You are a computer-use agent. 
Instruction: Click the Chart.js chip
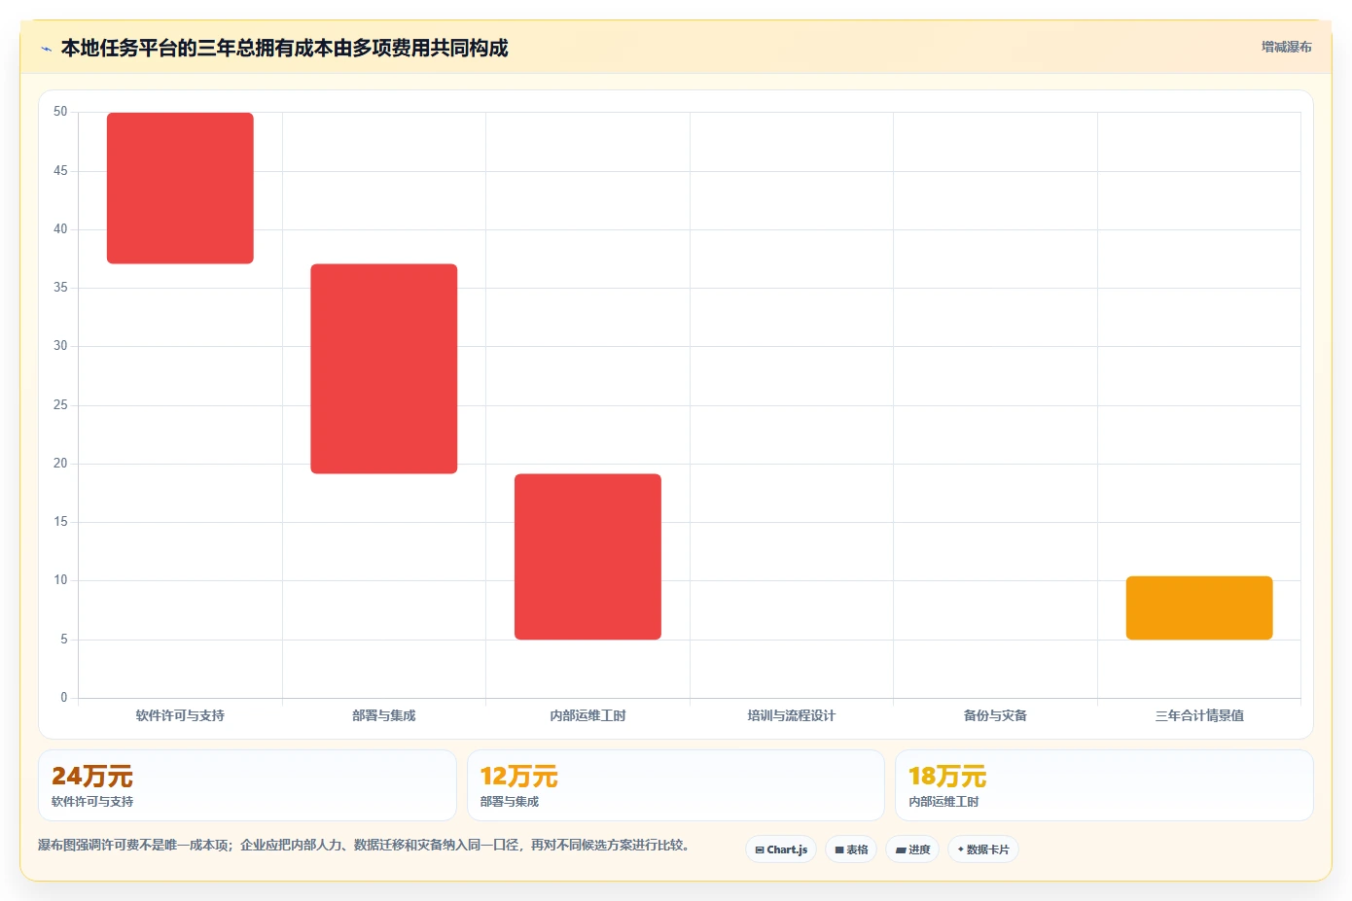coord(781,849)
